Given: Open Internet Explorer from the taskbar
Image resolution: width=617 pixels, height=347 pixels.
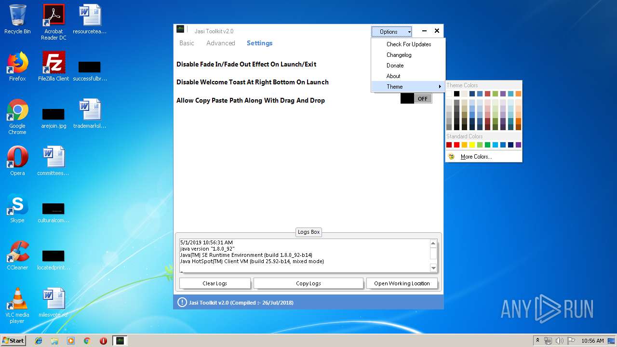Looking at the screenshot, I should [39, 341].
